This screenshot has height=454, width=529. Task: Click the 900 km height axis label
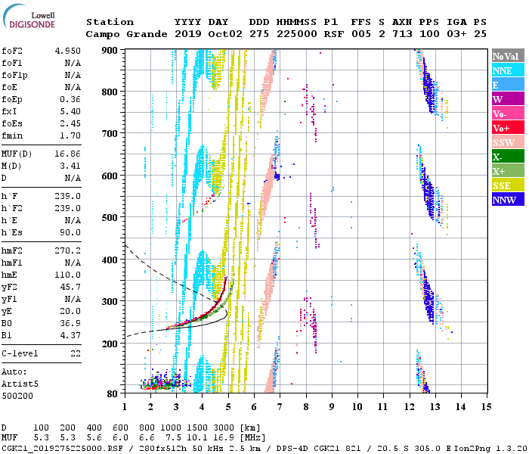tap(110, 51)
